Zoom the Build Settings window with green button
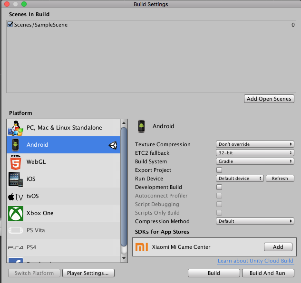The image size is (301, 283). click(24, 4)
